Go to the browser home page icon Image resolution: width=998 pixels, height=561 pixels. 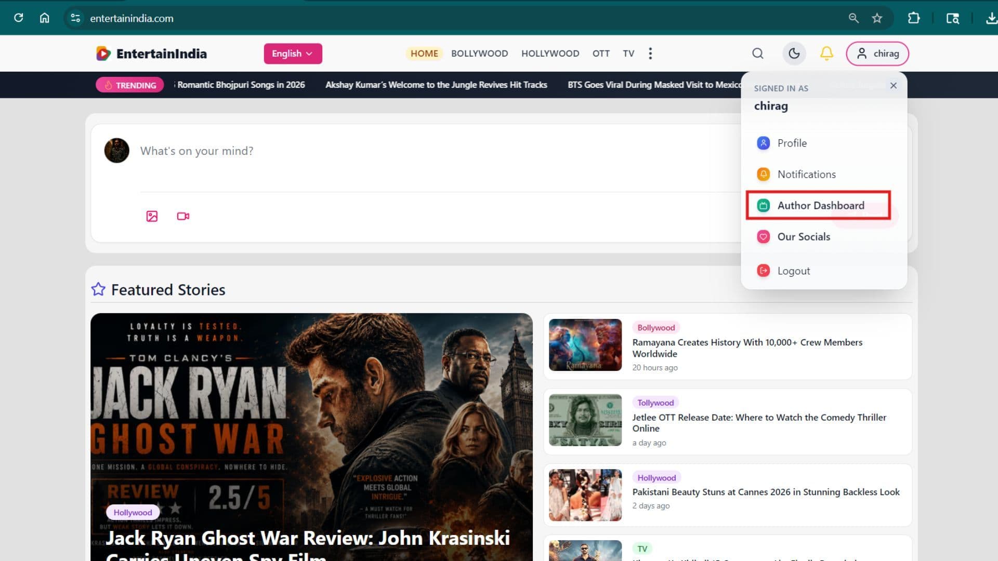[x=45, y=18]
